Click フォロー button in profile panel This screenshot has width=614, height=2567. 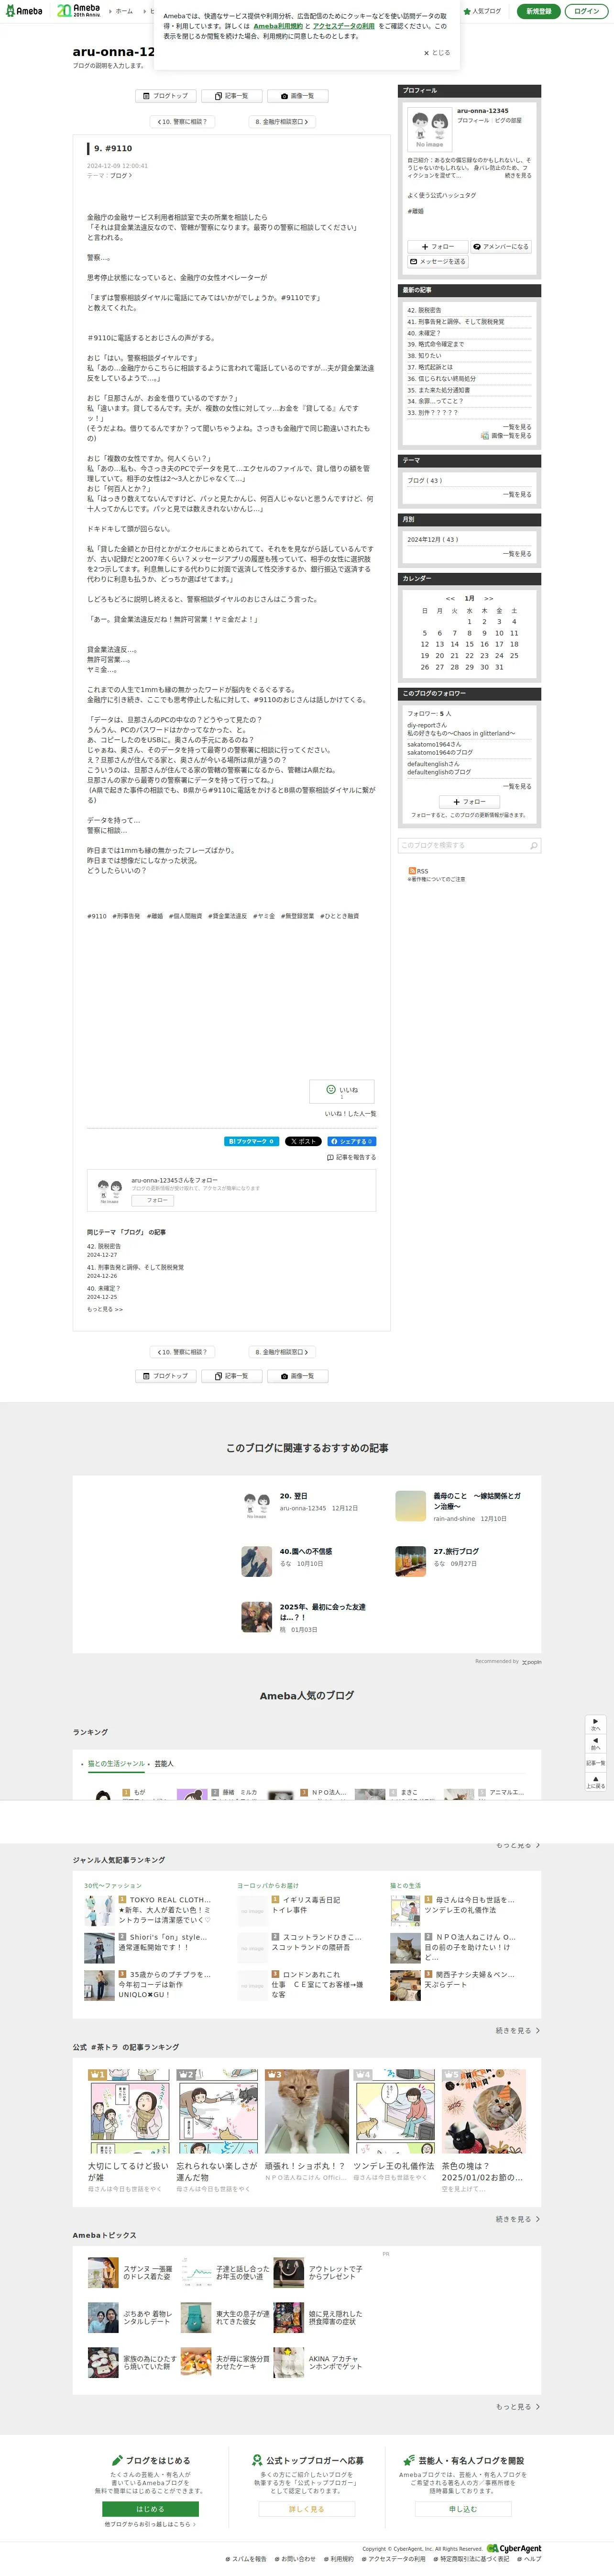(437, 246)
